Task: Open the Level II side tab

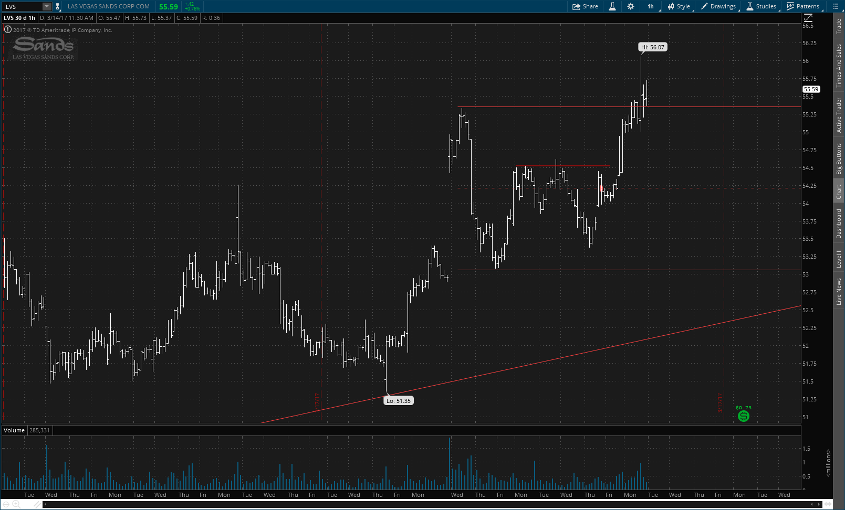Action: click(839, 258)
